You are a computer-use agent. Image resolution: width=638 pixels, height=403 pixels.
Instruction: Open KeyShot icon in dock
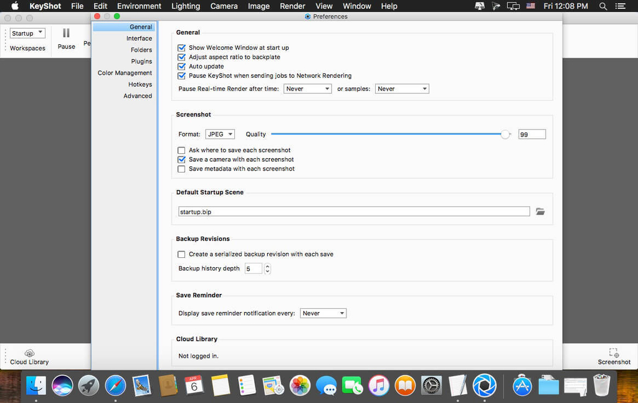pos(484,385)
